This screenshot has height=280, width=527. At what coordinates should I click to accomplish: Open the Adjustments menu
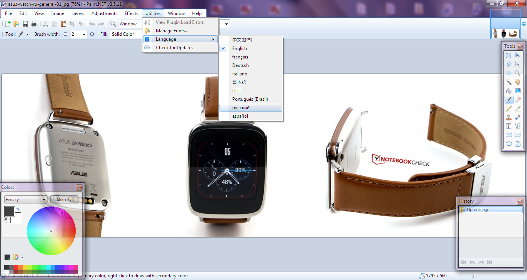[104, 13]
